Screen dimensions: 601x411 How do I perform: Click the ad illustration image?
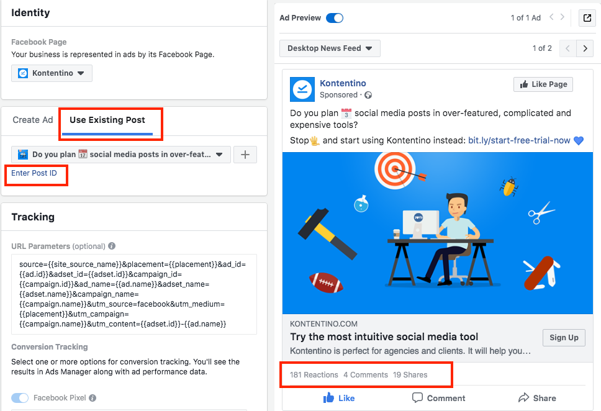click(437, 233)
